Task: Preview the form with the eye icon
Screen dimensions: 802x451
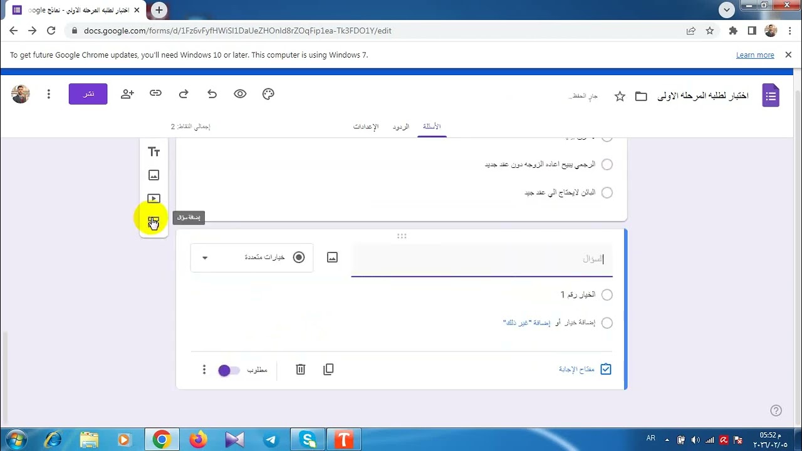Action: (240, 94)
